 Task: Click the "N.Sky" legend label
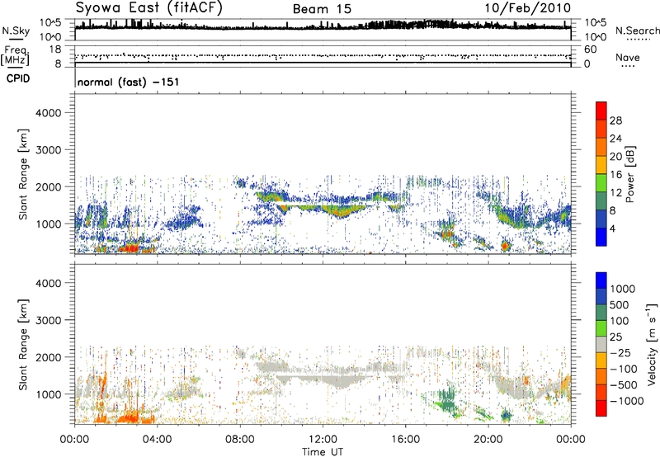coord(16,31)
